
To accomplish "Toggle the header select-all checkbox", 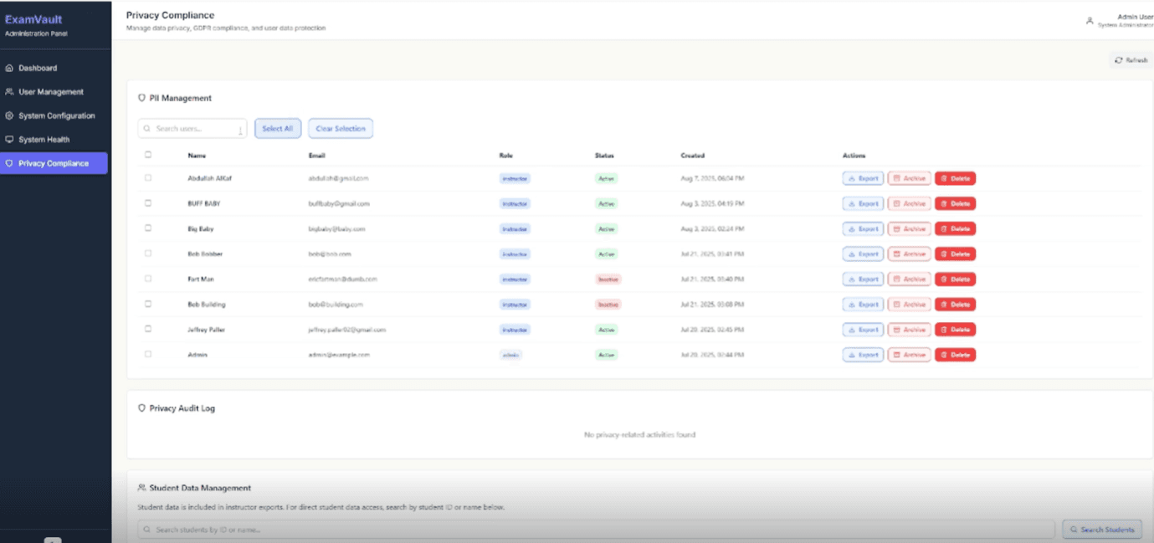I will pos(148,155).
